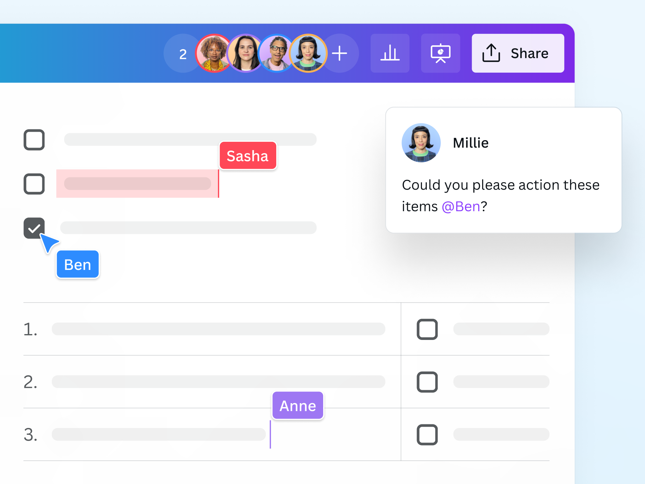Click the curly-haired collaborator avatar in the toolbar
This screenshot has height=484, width=645.
click(213, 53)
